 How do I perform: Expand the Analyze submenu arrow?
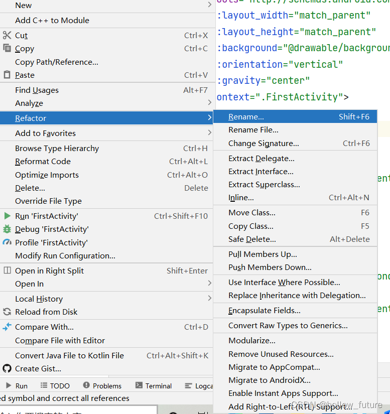click(x=209, y=102)
